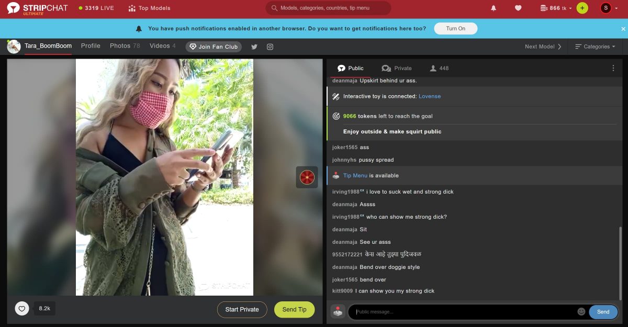Open the model's Instagram profile
Viewport: 628px width, 327px height.
pos(270,47)
